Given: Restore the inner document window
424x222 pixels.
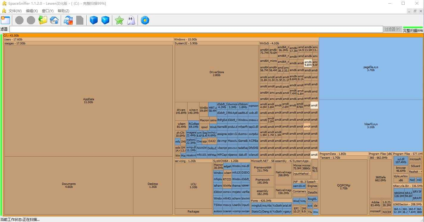Looking at the screenshot, I should tap(415, 11).
